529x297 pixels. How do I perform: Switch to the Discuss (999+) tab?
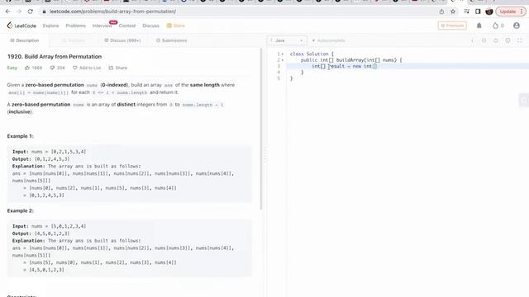click(122, 40)
